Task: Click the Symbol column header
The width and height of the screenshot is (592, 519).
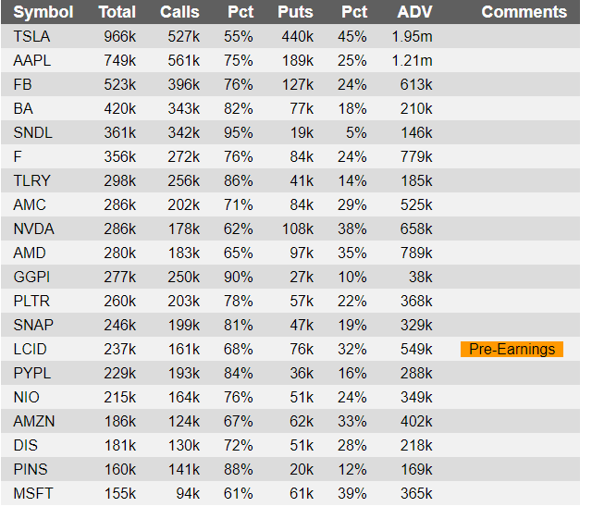Action: (43, 12)
